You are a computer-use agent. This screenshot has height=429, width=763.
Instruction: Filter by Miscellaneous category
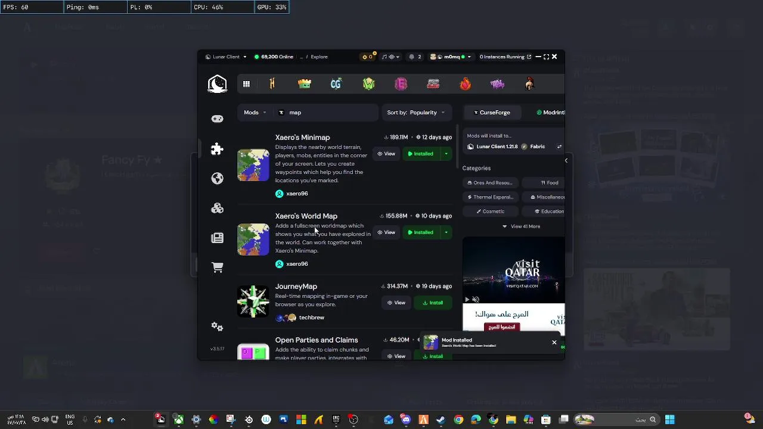click(545, 197)
